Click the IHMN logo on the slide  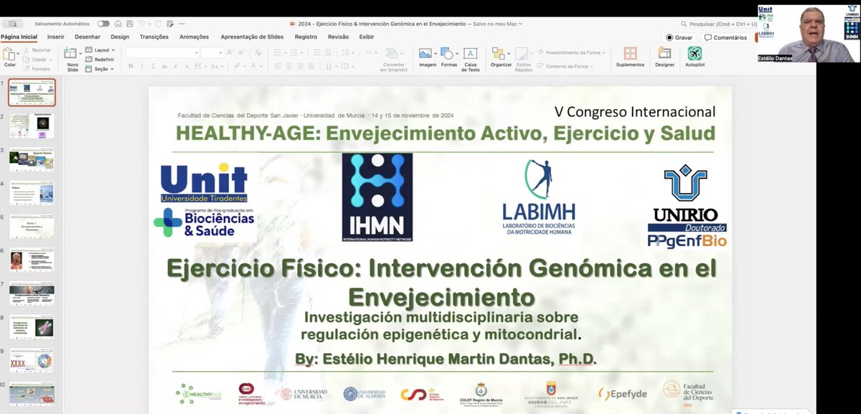[x=377, y=197]
